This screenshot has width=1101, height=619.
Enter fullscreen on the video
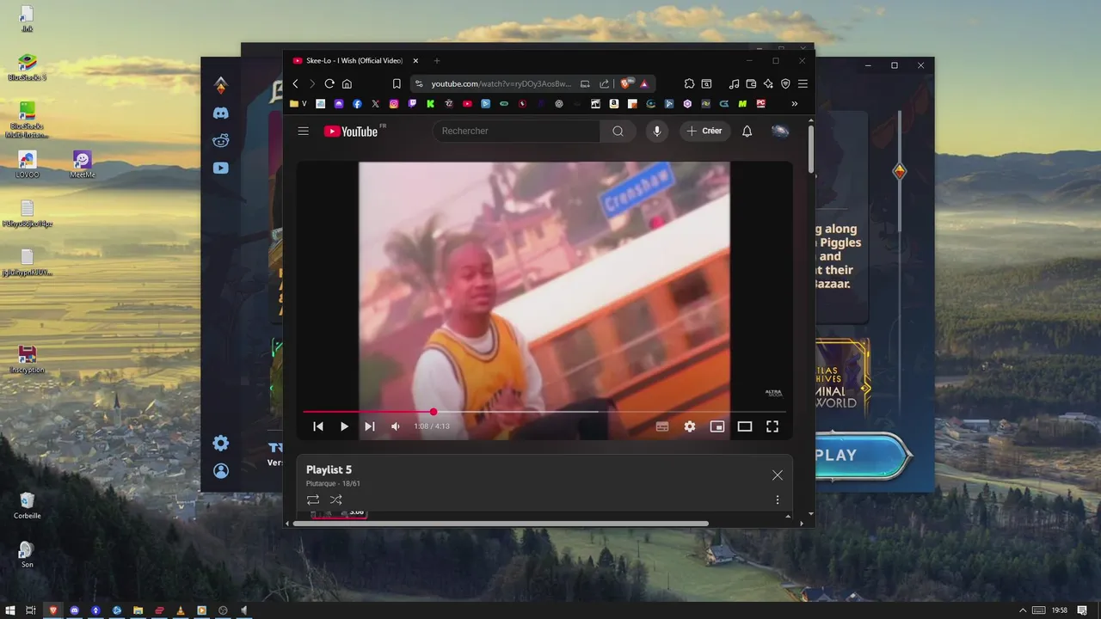point(772,426)
